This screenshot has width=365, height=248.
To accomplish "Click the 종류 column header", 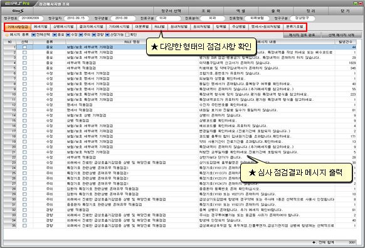I will (x=50, y=42).
